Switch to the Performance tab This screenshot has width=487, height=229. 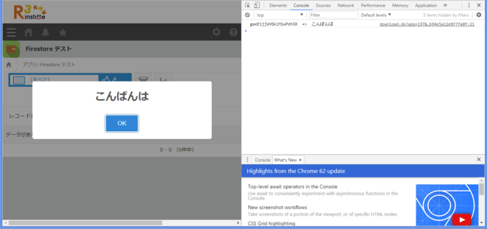[x=373, y=5]
